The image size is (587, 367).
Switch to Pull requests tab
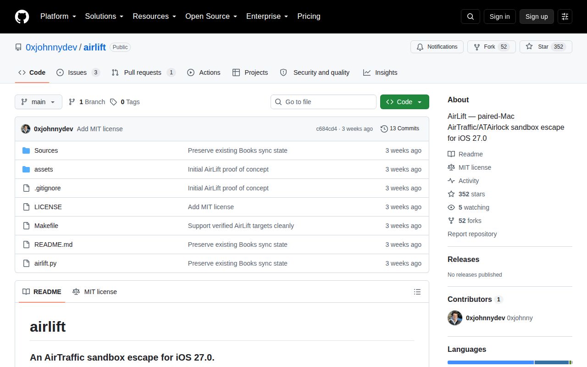coord(144,72)
